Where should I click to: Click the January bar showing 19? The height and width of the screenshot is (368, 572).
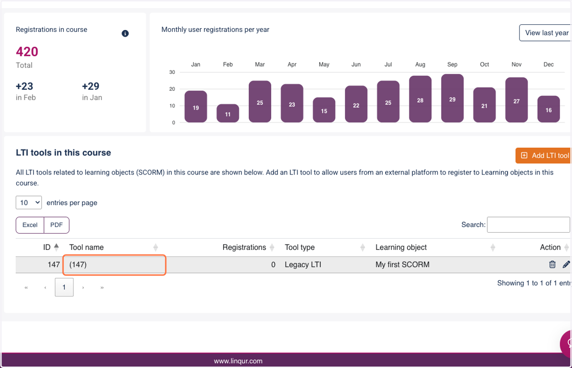coord(196,106)
